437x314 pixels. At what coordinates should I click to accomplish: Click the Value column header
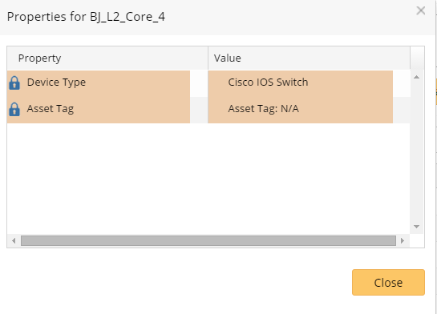pos(309,58)
